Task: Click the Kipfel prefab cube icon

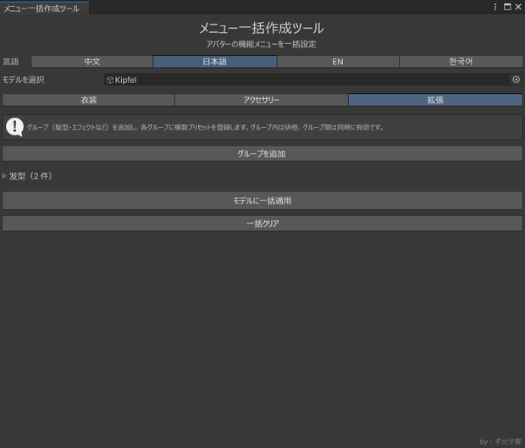Action: [110, 80]
